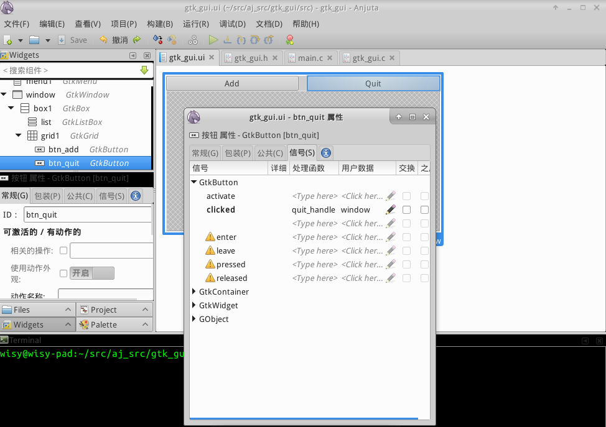Click the ID field containing btn_quit
Screen dimensions: 606x427
click(88, 214)
